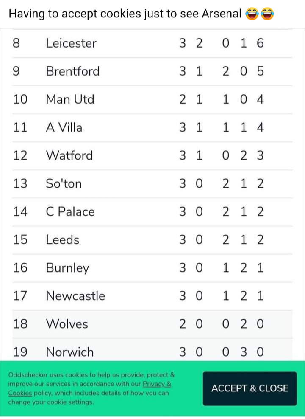Select the Burnley row

click(152, 268)
